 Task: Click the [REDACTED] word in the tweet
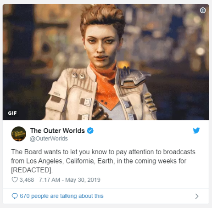(x=32, y=170)
